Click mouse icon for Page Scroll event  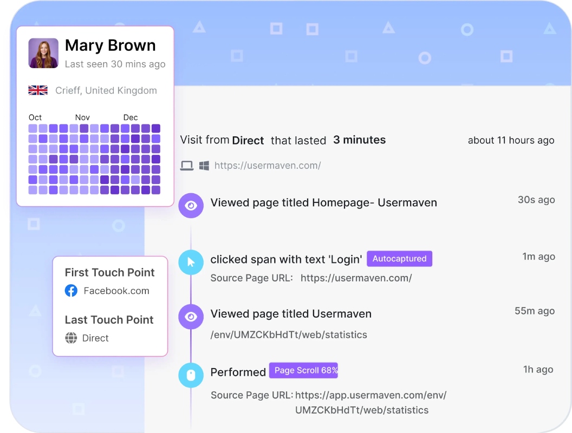coord(191,375)
